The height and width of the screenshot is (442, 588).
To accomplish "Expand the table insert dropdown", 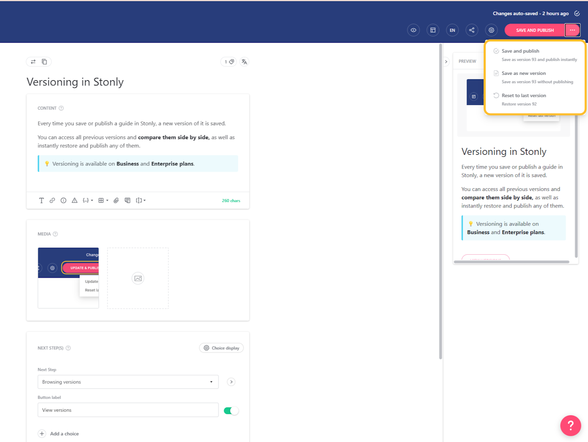I will click(103, 201).
